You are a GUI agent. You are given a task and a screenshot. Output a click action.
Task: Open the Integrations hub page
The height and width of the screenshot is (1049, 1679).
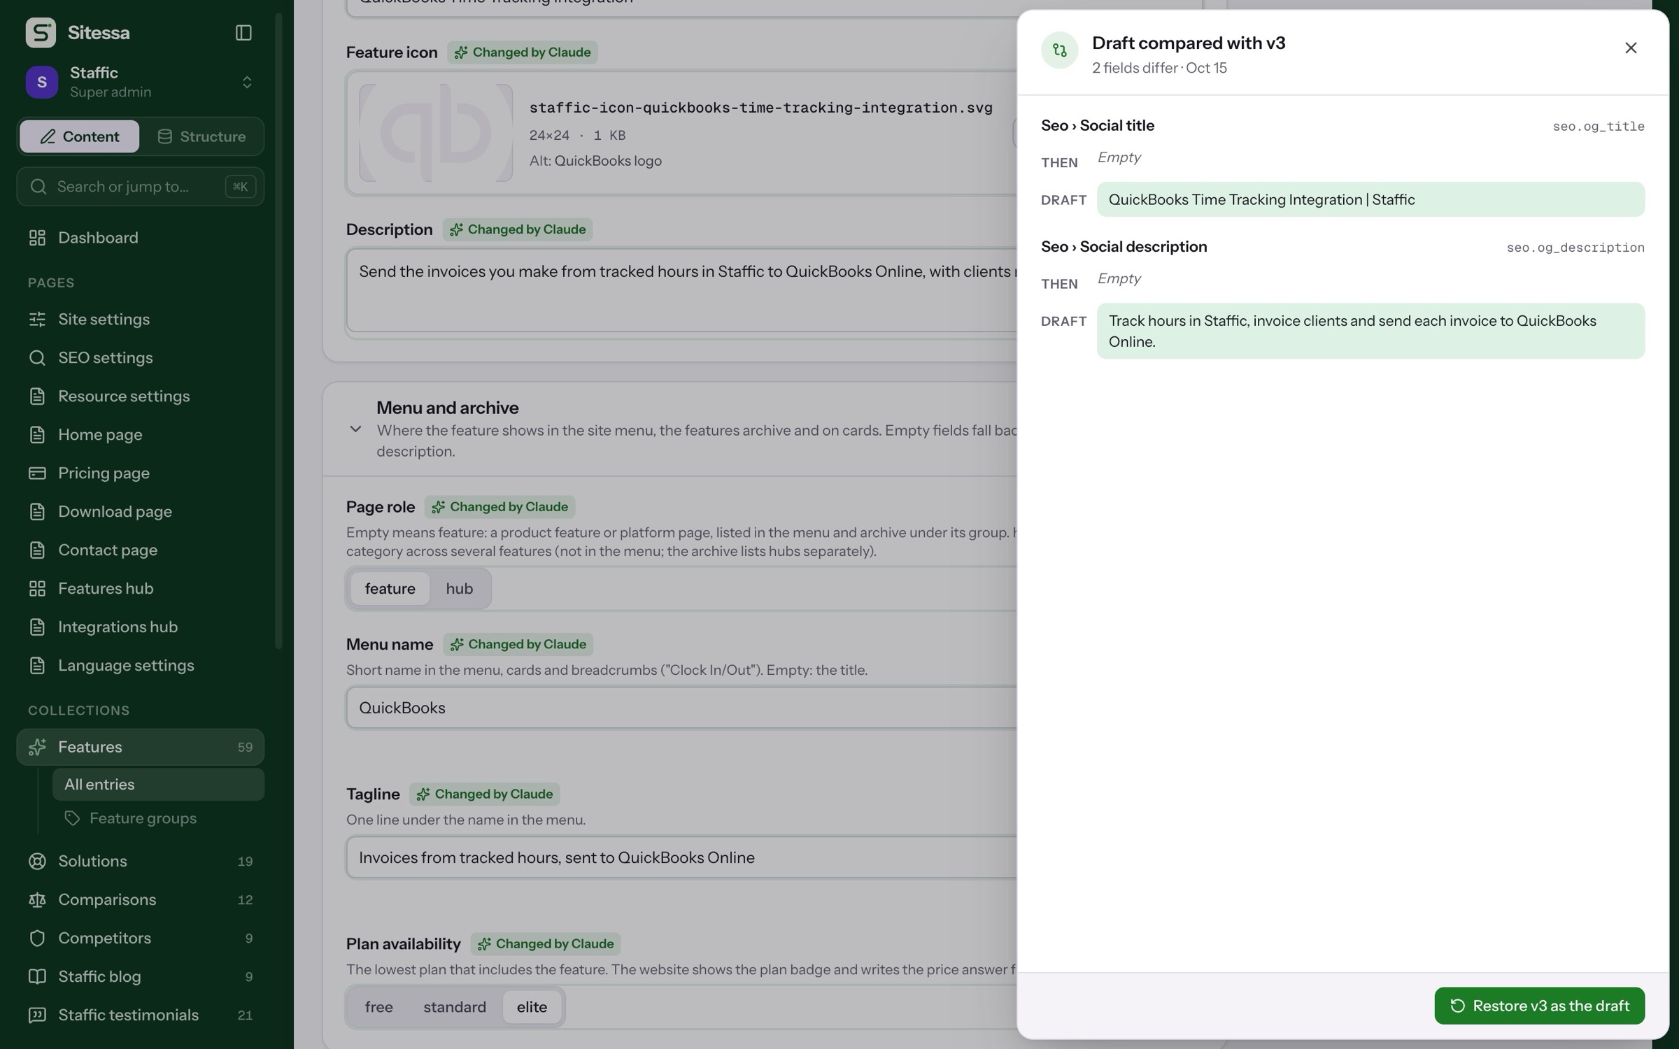pos(140,627)
